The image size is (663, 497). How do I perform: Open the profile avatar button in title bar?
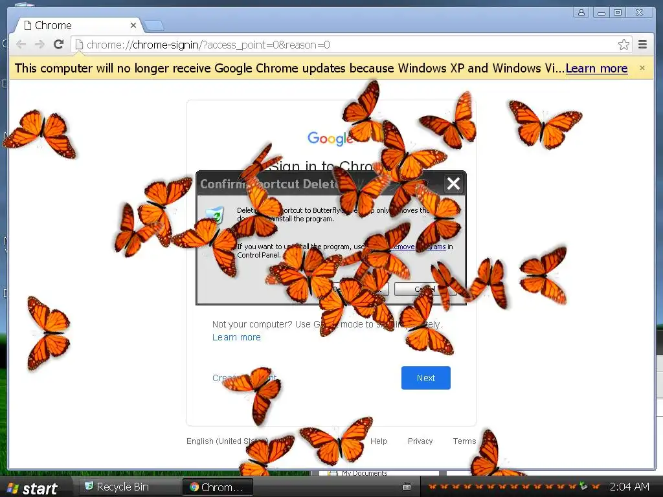[581, 12]
